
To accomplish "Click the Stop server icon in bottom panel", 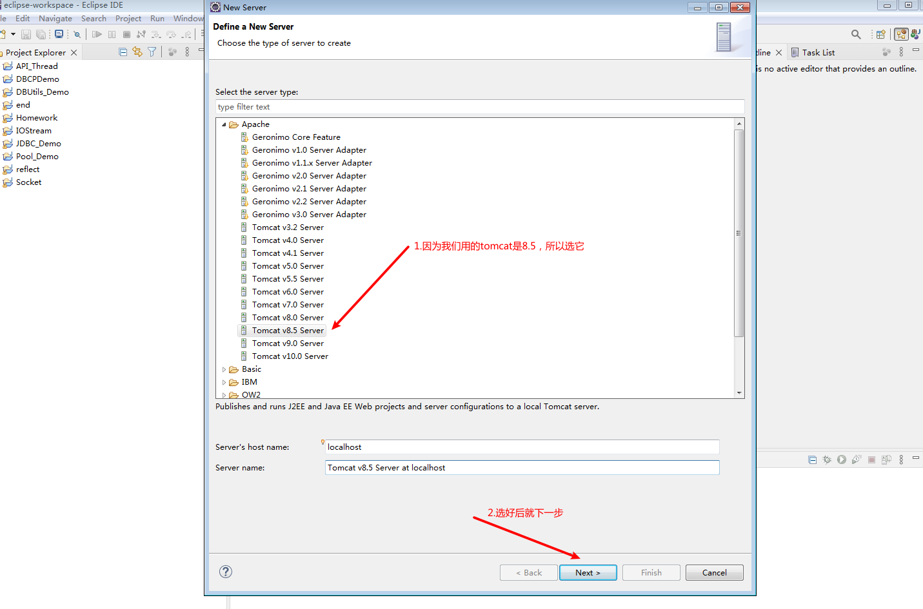I will pyautogui.click(x=871, y=459).
